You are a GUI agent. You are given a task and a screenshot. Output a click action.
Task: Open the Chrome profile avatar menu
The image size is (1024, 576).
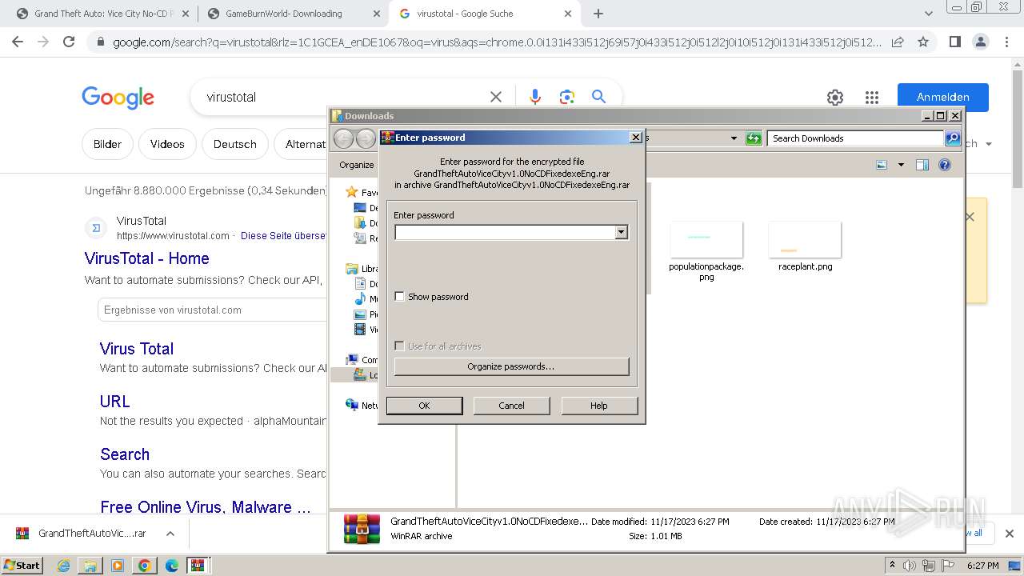(980, 42)
